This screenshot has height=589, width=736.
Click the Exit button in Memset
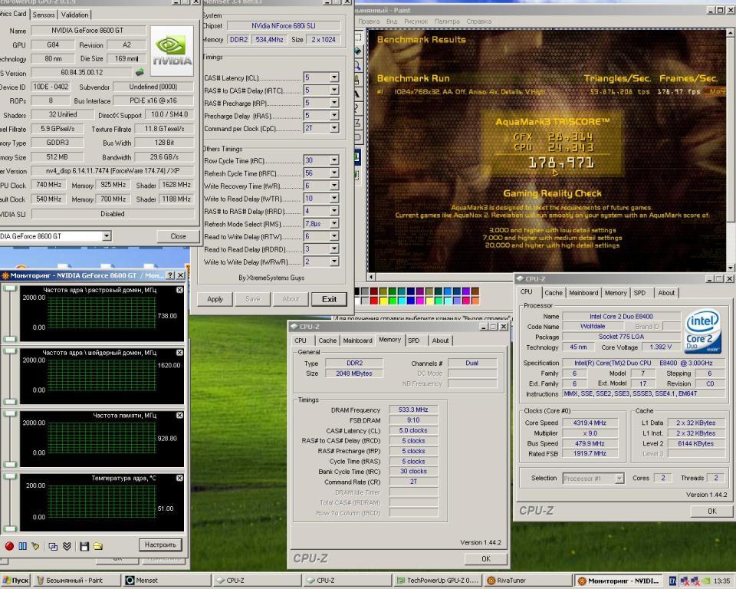[329, 299]
